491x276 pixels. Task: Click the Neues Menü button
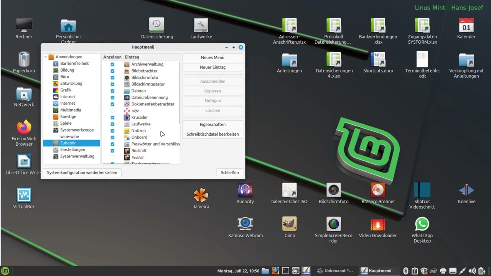click(213, 58)
